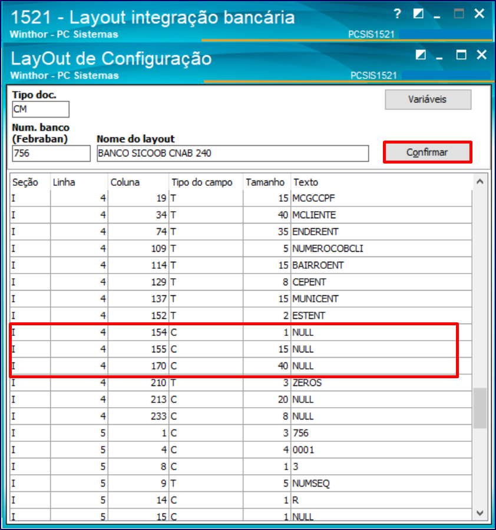496x530 pixels.
Task: Click the Coluna value 109 cell
Action: pos(138,249)
